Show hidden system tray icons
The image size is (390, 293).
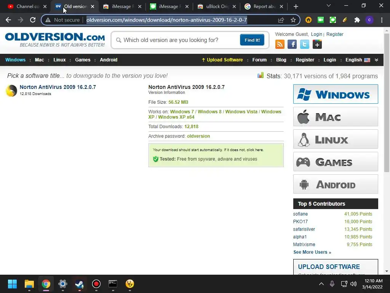pos(321,284)
